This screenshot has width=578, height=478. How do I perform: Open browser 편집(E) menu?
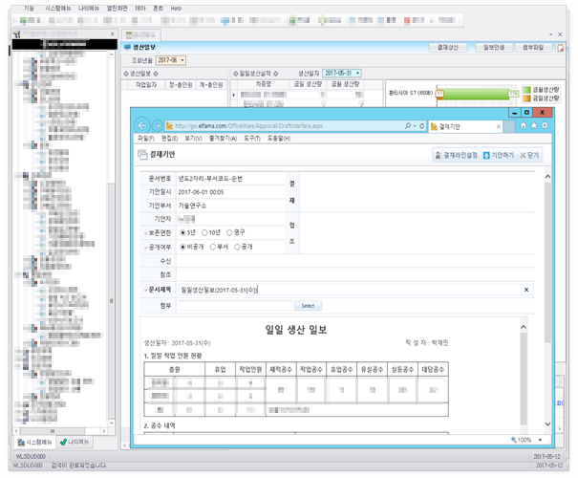click(169, 139)
